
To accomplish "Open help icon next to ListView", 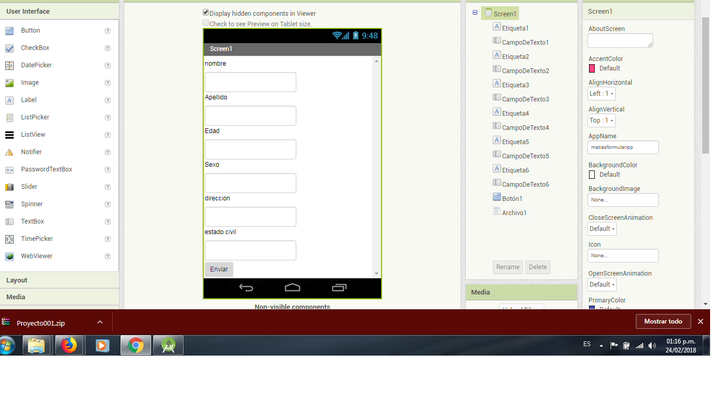I will pos(107,135).
